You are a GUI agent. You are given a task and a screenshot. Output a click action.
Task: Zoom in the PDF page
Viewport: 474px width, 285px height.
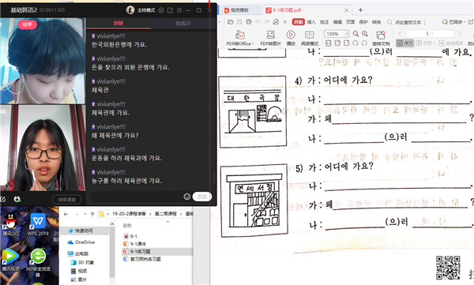coord(365,33)
